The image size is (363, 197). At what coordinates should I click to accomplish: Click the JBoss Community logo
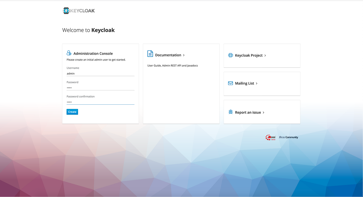click(x=288, y=137)
